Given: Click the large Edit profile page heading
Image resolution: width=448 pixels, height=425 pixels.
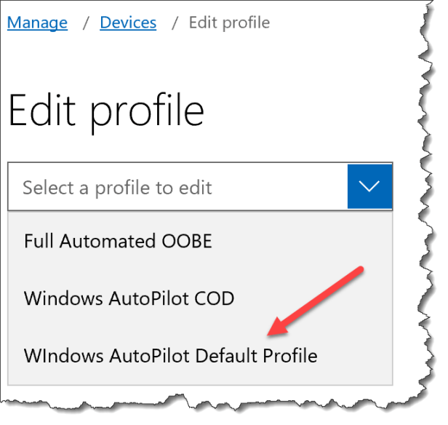Looking at the screenshot, I should pyautogui.click(x=106, y=112).
